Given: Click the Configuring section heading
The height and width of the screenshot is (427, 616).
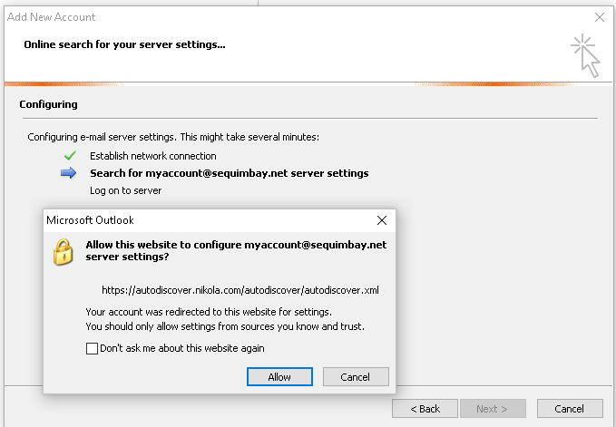Looking at the screenshot, I should [48, 104].
